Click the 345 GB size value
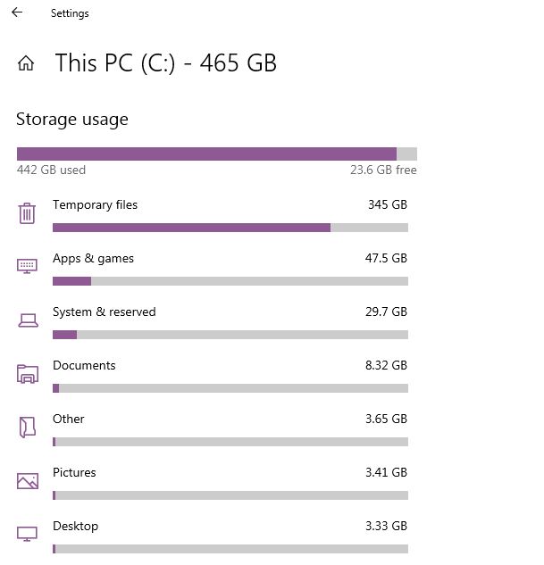 click(x=387, y=205)
